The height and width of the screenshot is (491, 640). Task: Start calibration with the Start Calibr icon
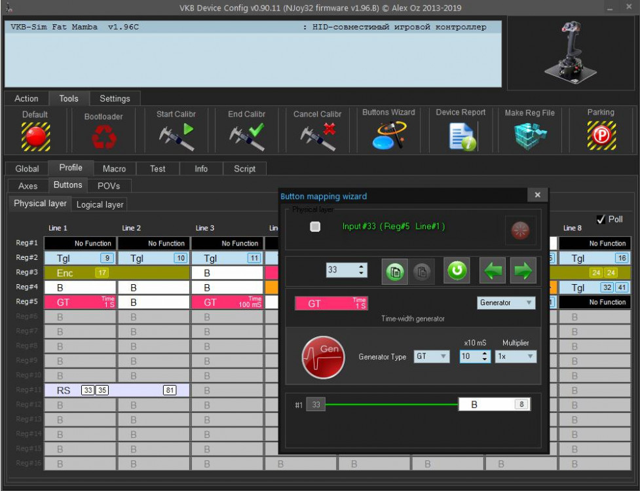[x=176, y=137]
